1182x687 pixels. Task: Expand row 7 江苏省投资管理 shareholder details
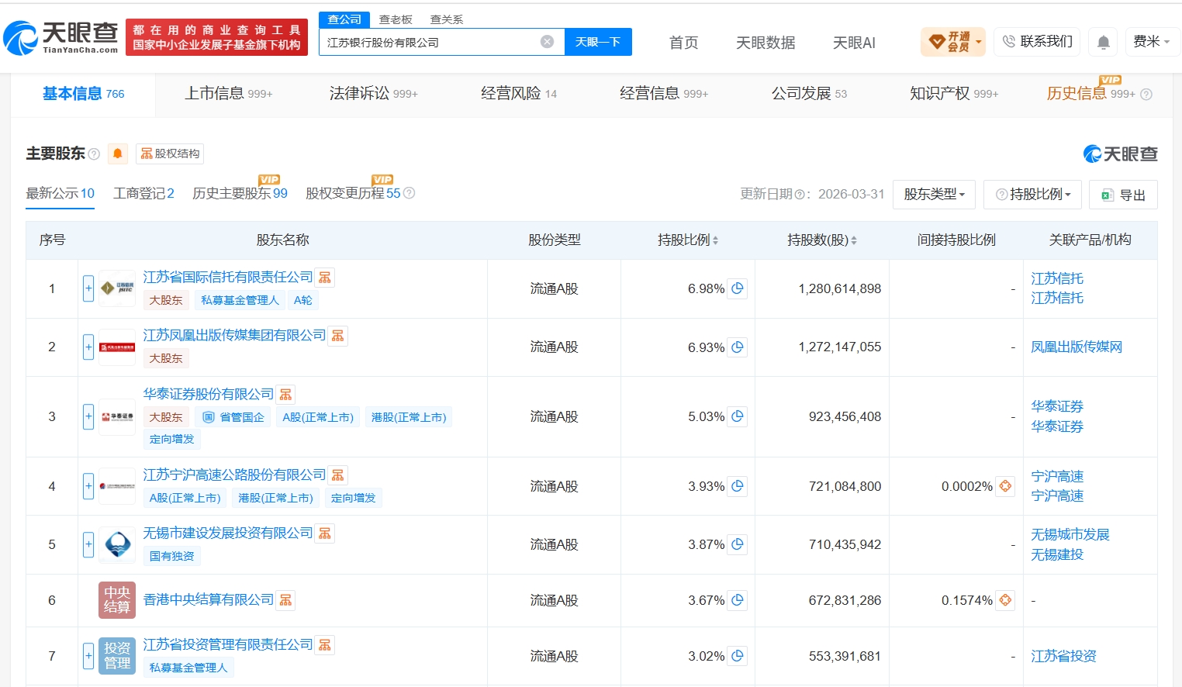[88, 656]
